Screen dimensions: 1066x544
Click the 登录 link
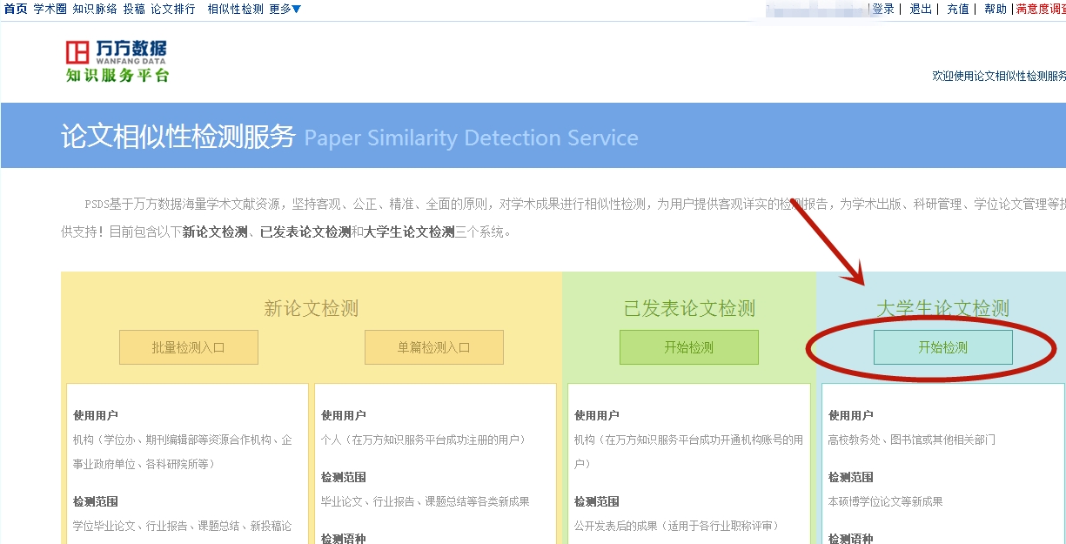[x=883, y=9]
